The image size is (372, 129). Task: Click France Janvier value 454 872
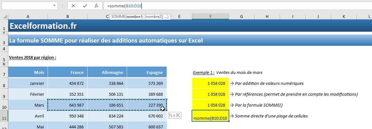coord(68,83)
